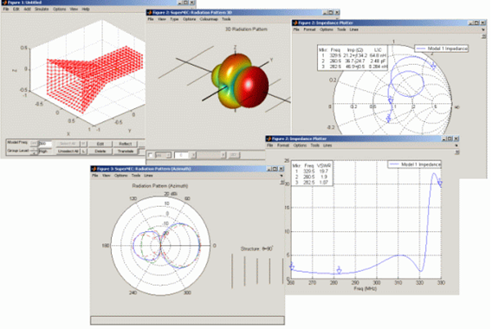Open the Colourmap menu in the 3D pattern window
This screenshot has height=335, width=492.
[209, 19]
